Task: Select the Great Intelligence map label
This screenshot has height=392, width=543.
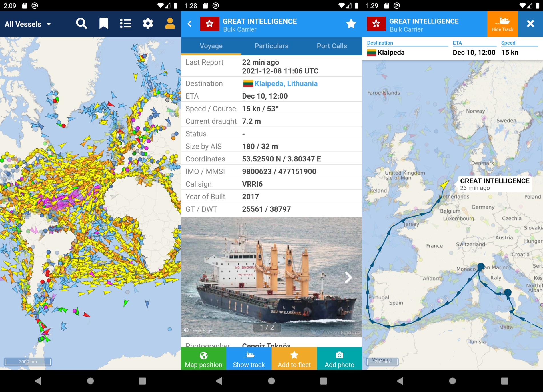Action: [494, 184]
